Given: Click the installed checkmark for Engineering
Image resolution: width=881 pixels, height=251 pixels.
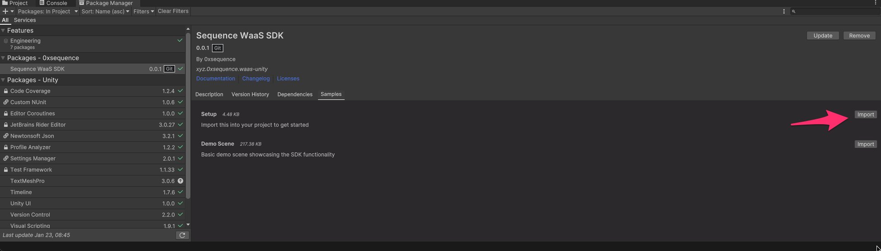Looking at the screenshot, I should 180,40.
